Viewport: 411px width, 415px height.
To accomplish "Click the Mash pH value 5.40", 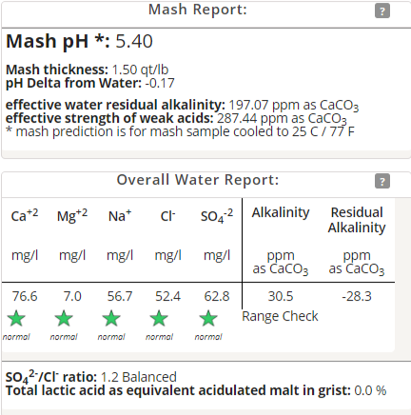I will click(x=134, y=41).
